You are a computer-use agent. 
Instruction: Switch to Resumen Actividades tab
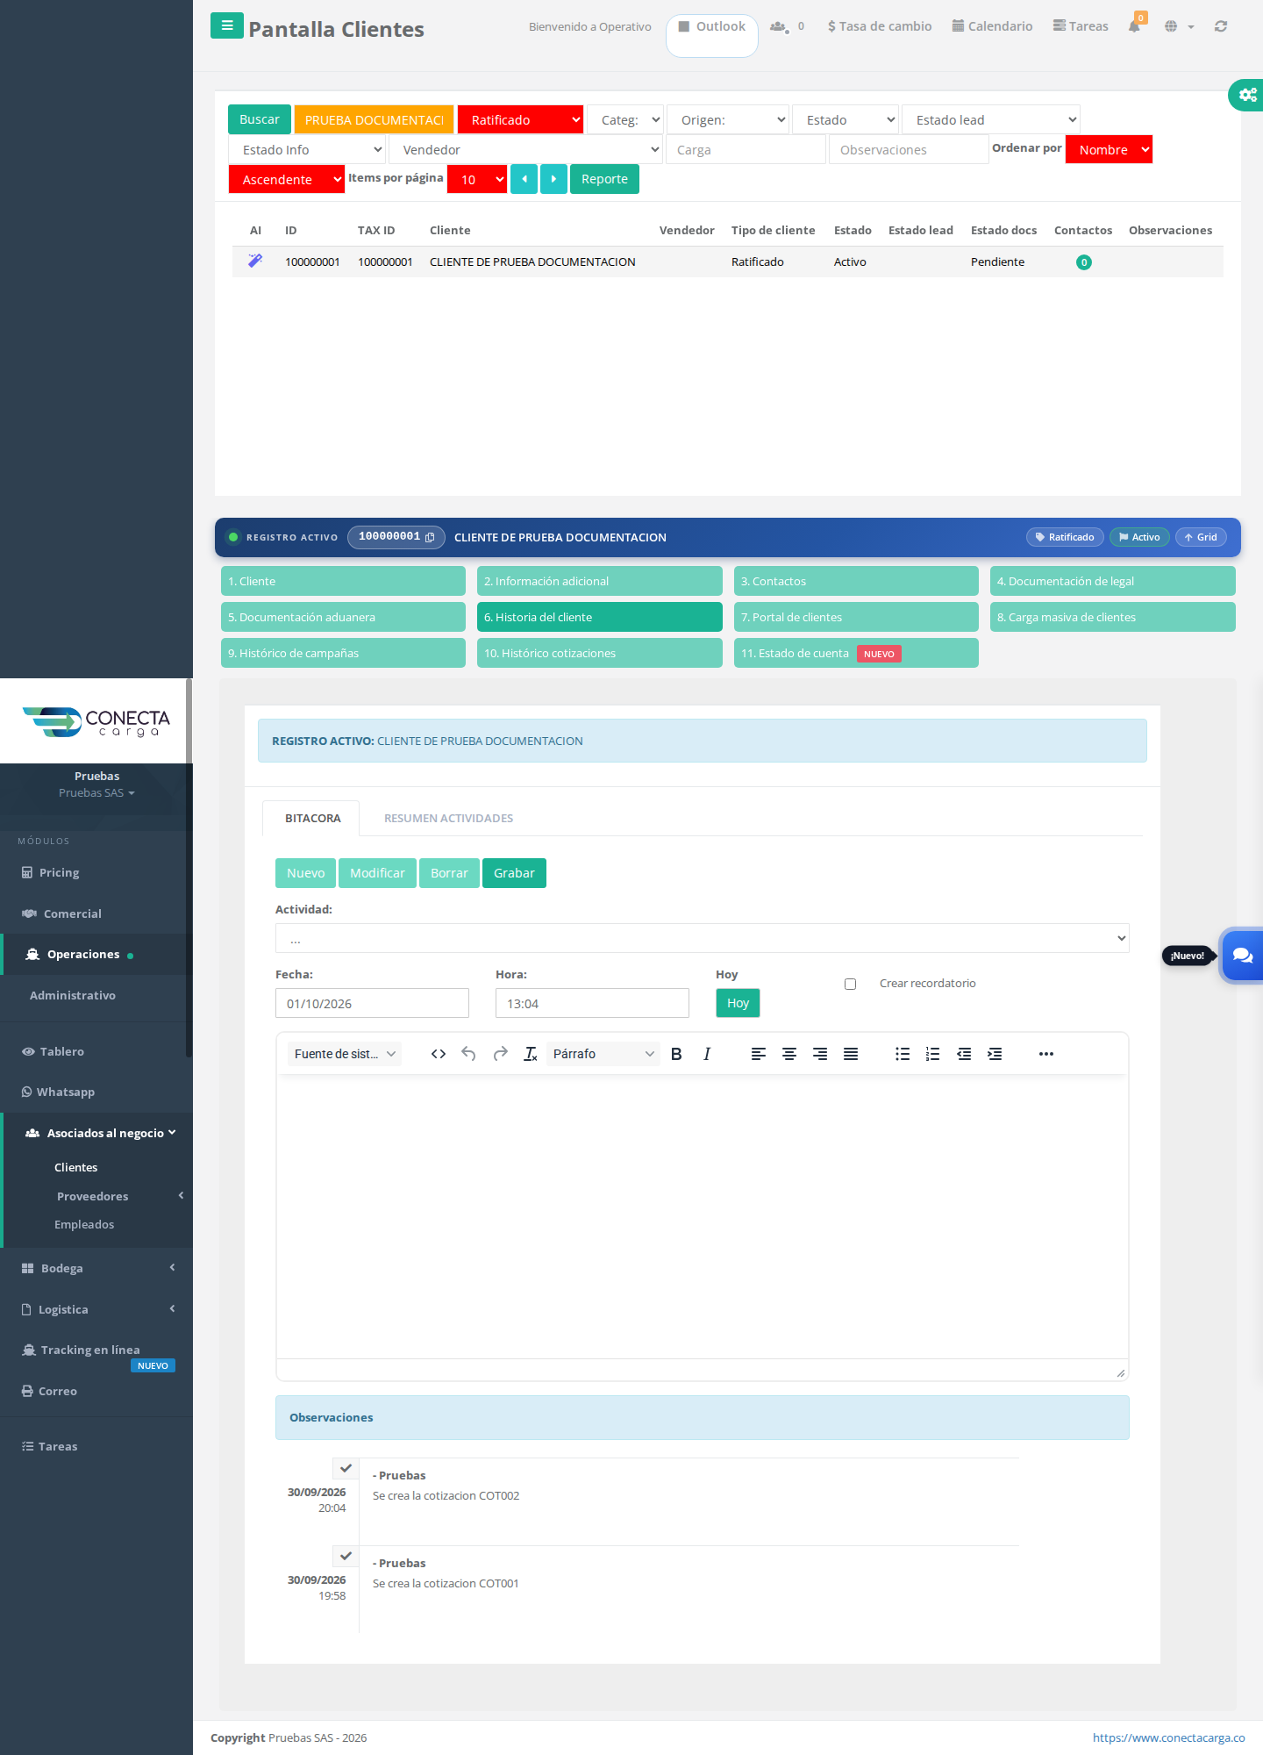448,818
